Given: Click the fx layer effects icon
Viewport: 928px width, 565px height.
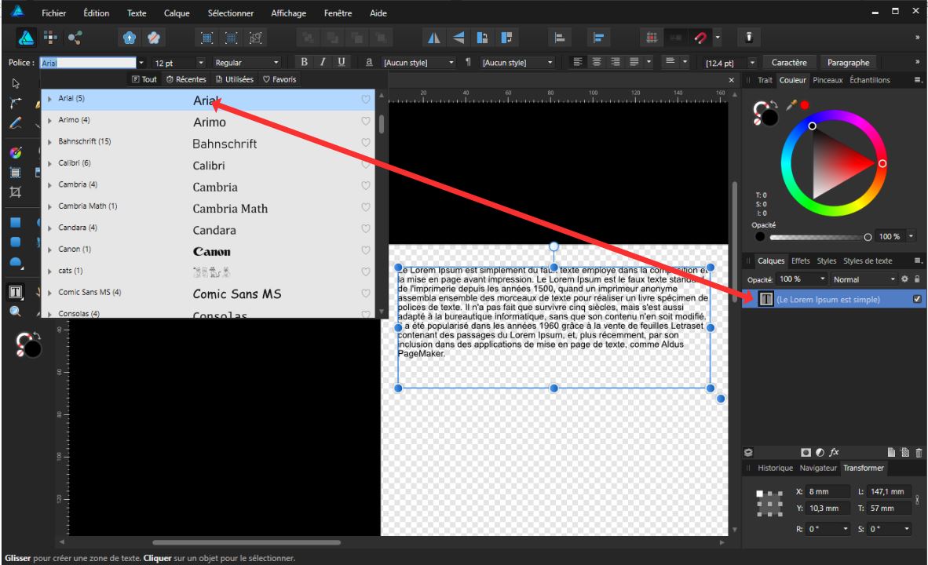Looking at the screenshot, I should coord(834,452).
